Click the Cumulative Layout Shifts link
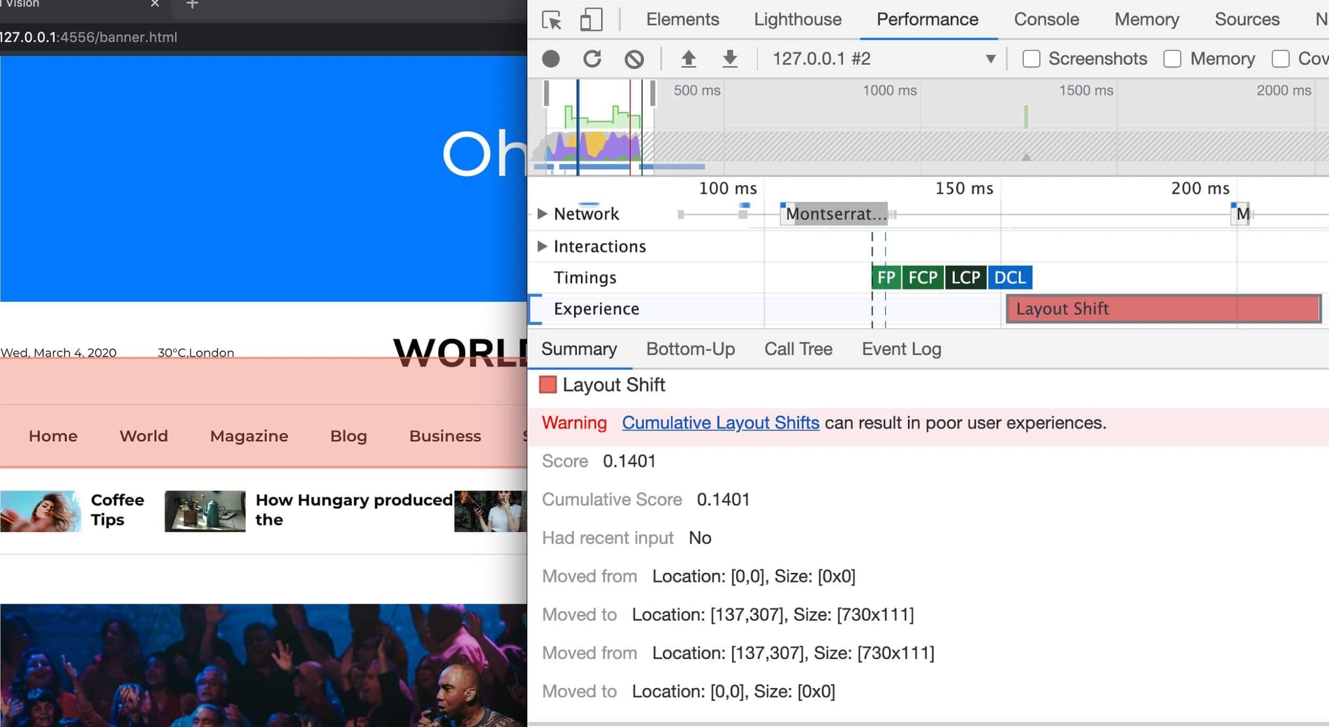1329x727 pixels. (x=721, y=423)
